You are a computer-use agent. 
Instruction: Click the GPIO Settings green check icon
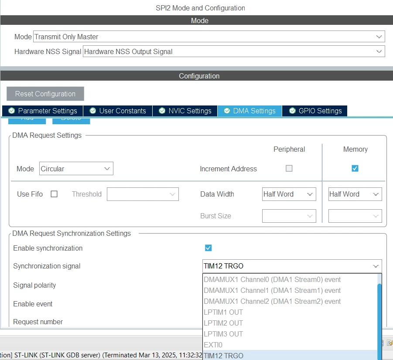[x=292, y=110]
